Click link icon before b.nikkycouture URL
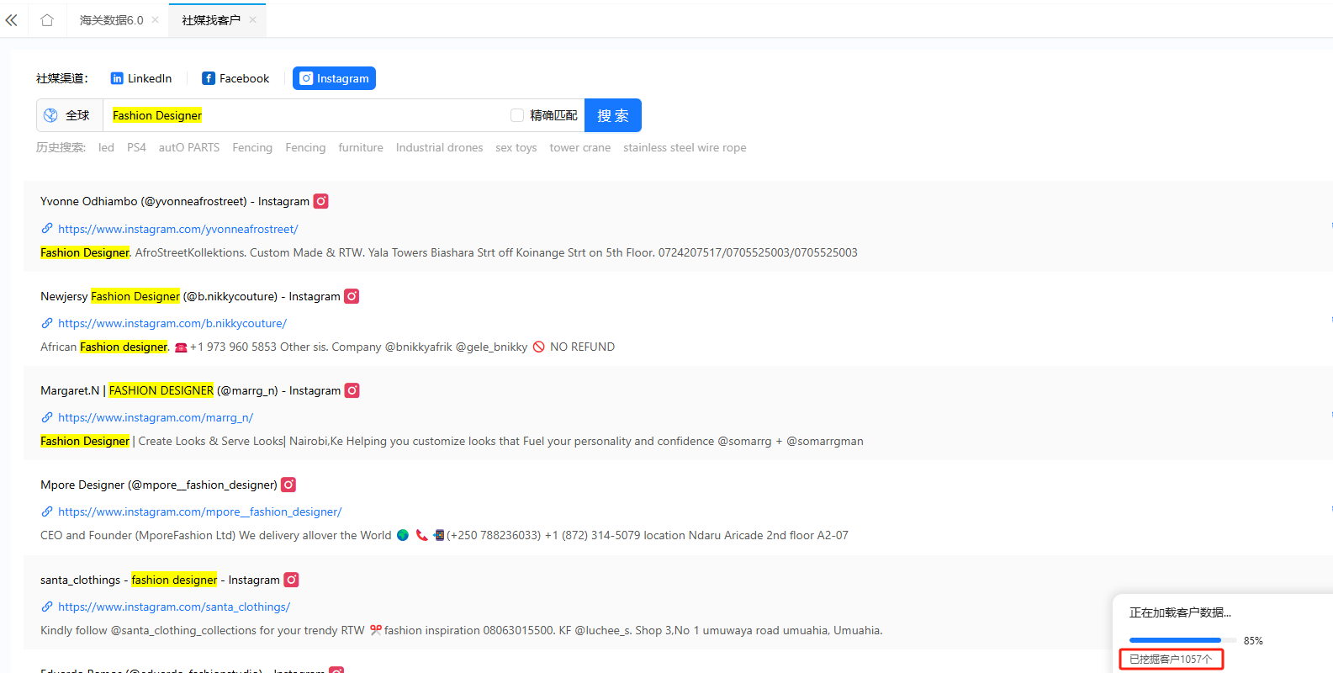The image size is (1333, 673). coord(47,323)
